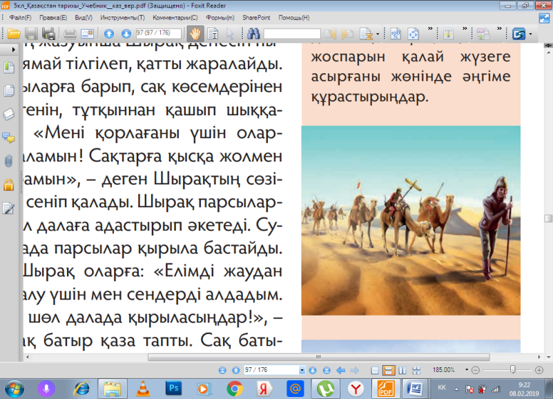The image size is (553, 399).
Task: Open the Файл menu
Action: [20, 18]
